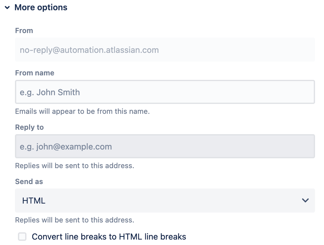Enable Convert line breaks checkbox
324x245 pixels.
[x=22, y=237]
